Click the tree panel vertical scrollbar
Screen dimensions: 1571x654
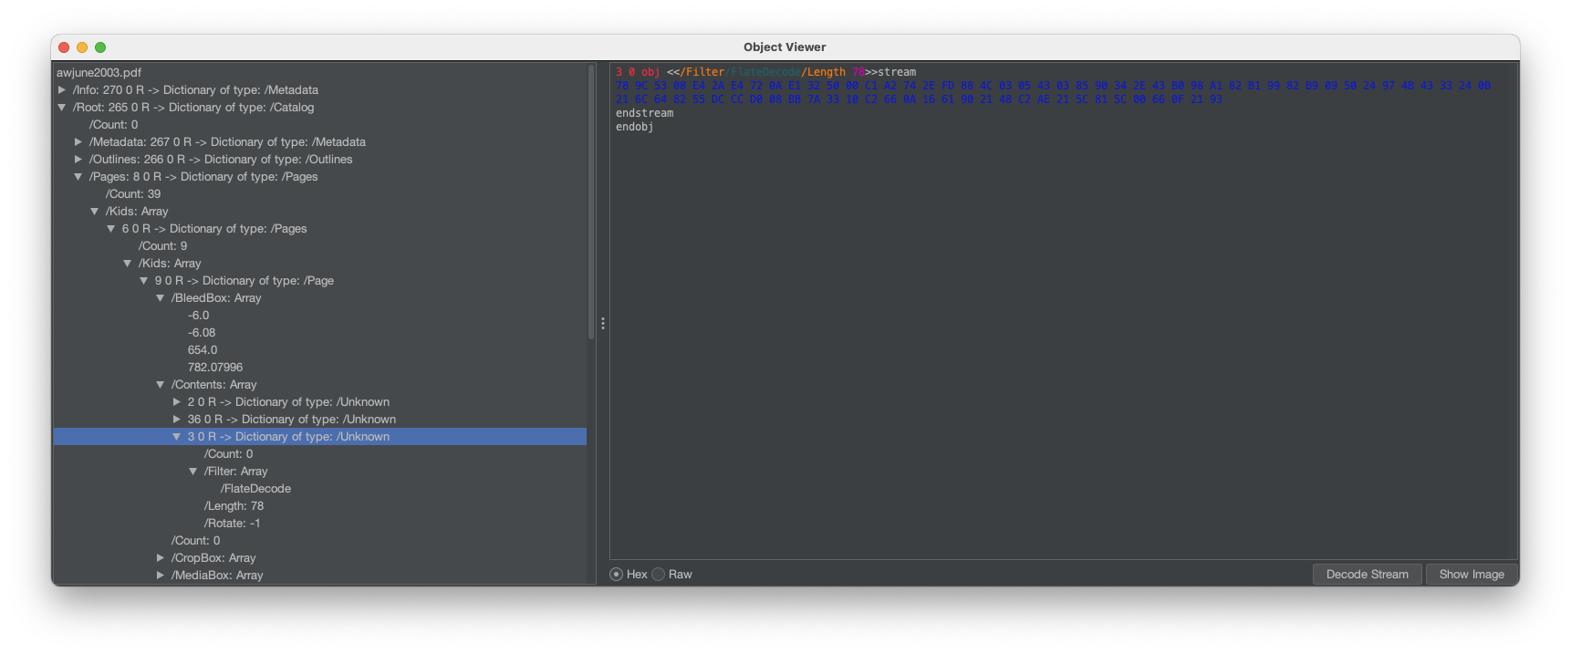pos(591,201)
